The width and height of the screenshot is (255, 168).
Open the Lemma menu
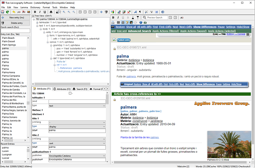tap(24, 8)
